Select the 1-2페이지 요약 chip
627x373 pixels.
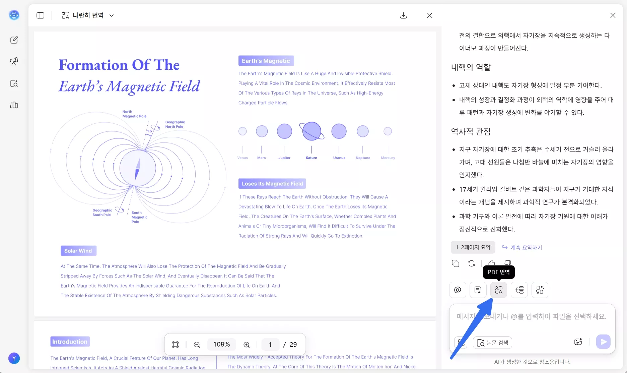coord(472,247)
